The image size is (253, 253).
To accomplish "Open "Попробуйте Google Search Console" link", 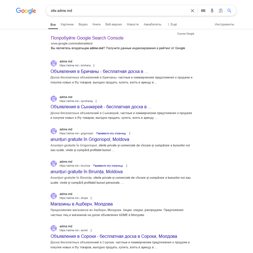I will [x=87, y=38].
